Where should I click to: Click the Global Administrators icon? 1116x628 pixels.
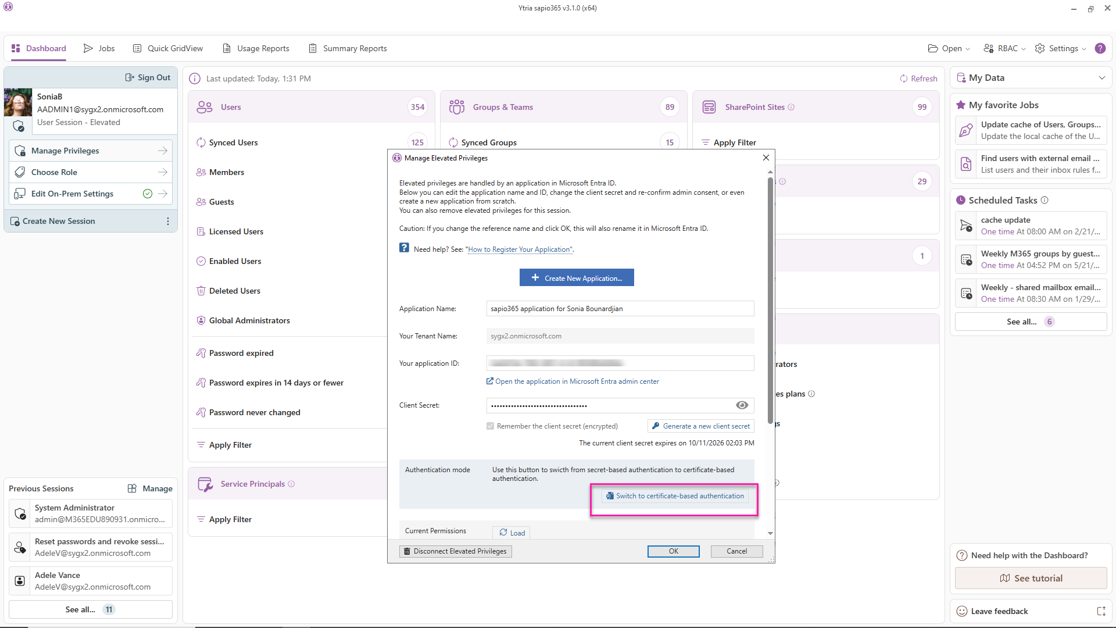201,320
